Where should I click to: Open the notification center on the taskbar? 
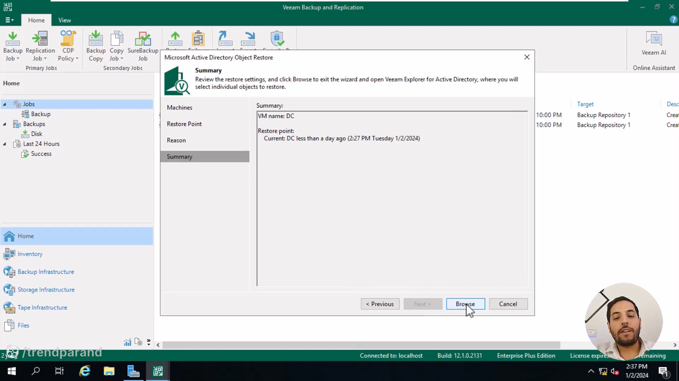click(663, 371)
